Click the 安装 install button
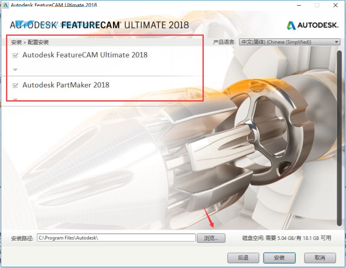 [279, 258]
